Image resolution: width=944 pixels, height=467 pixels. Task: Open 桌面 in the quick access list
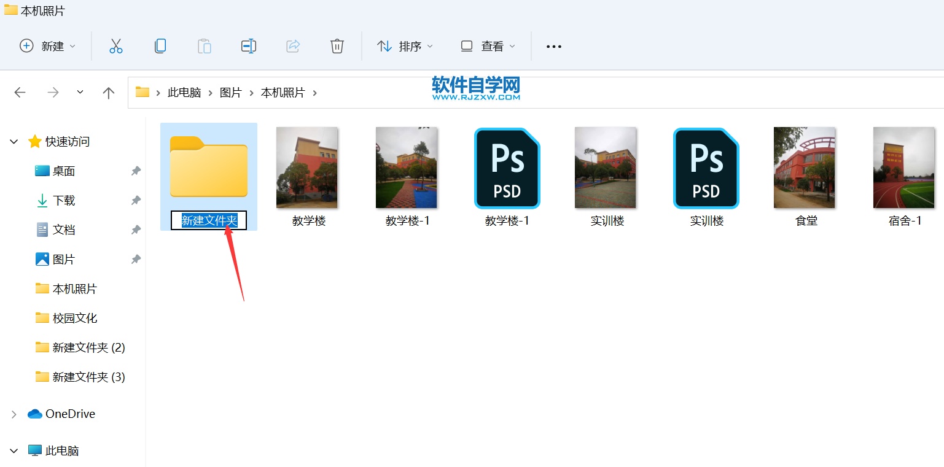(63, 171)
